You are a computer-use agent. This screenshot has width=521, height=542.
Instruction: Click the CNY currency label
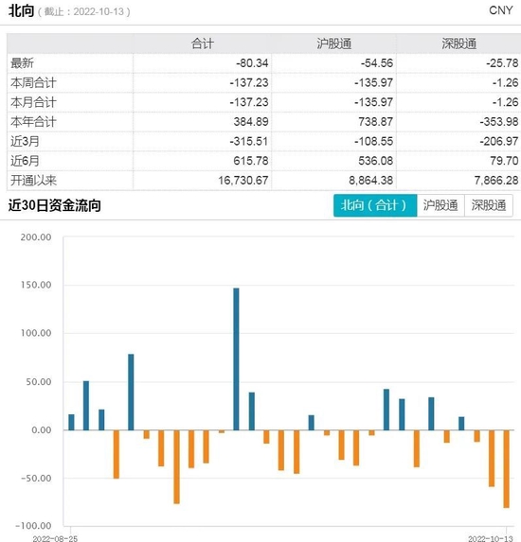(x=500, y=10)
